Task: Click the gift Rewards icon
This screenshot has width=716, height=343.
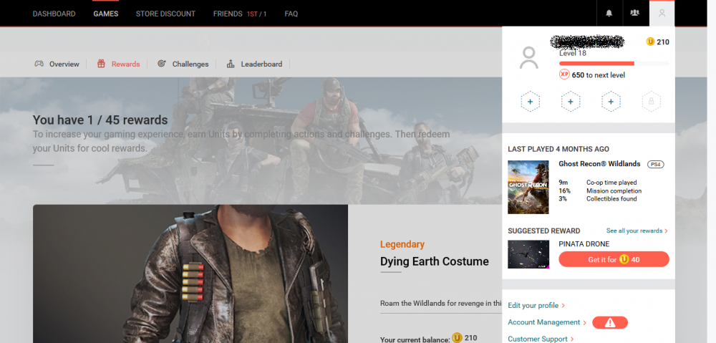Action: (101, 64)
